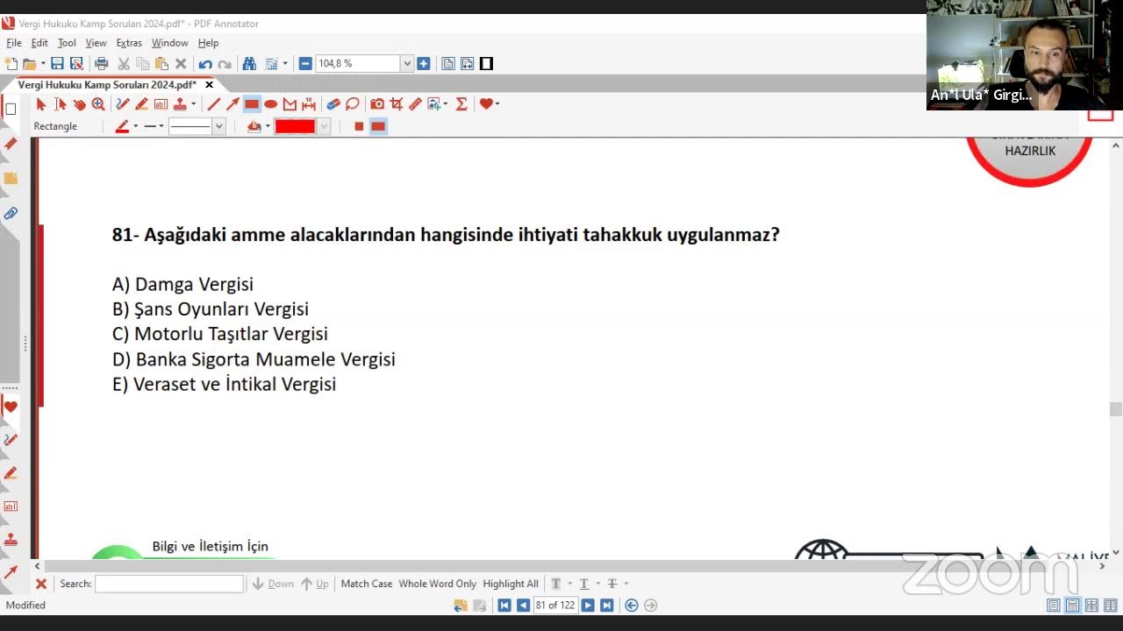This screenshot has width=1123, height=631.
Task: Select the Lasso tool
Action: 352,103
